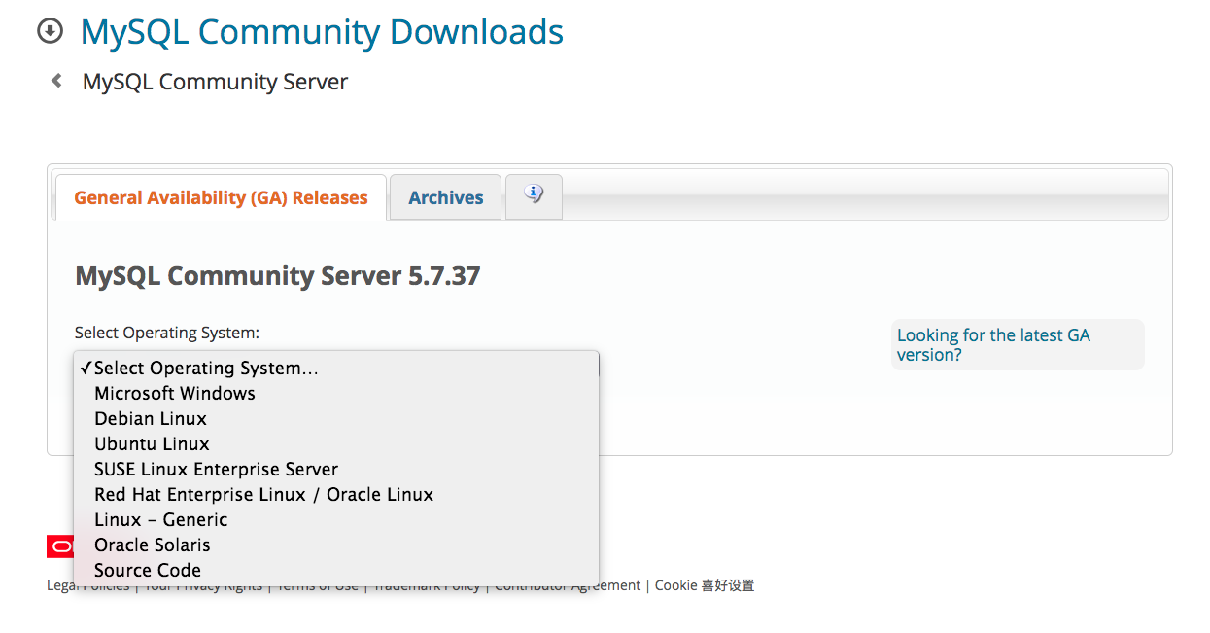Click the back chevron before MySQL Community Server

pyautogui.click(x=56, y=81)
